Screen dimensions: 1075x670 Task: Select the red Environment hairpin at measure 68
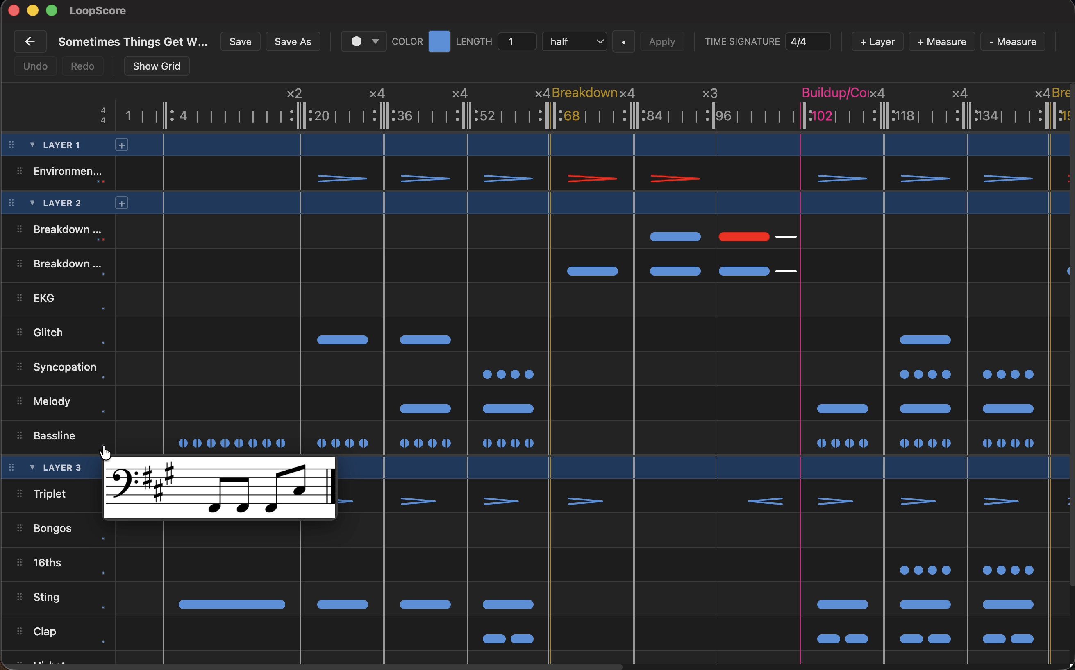[592, 179]
